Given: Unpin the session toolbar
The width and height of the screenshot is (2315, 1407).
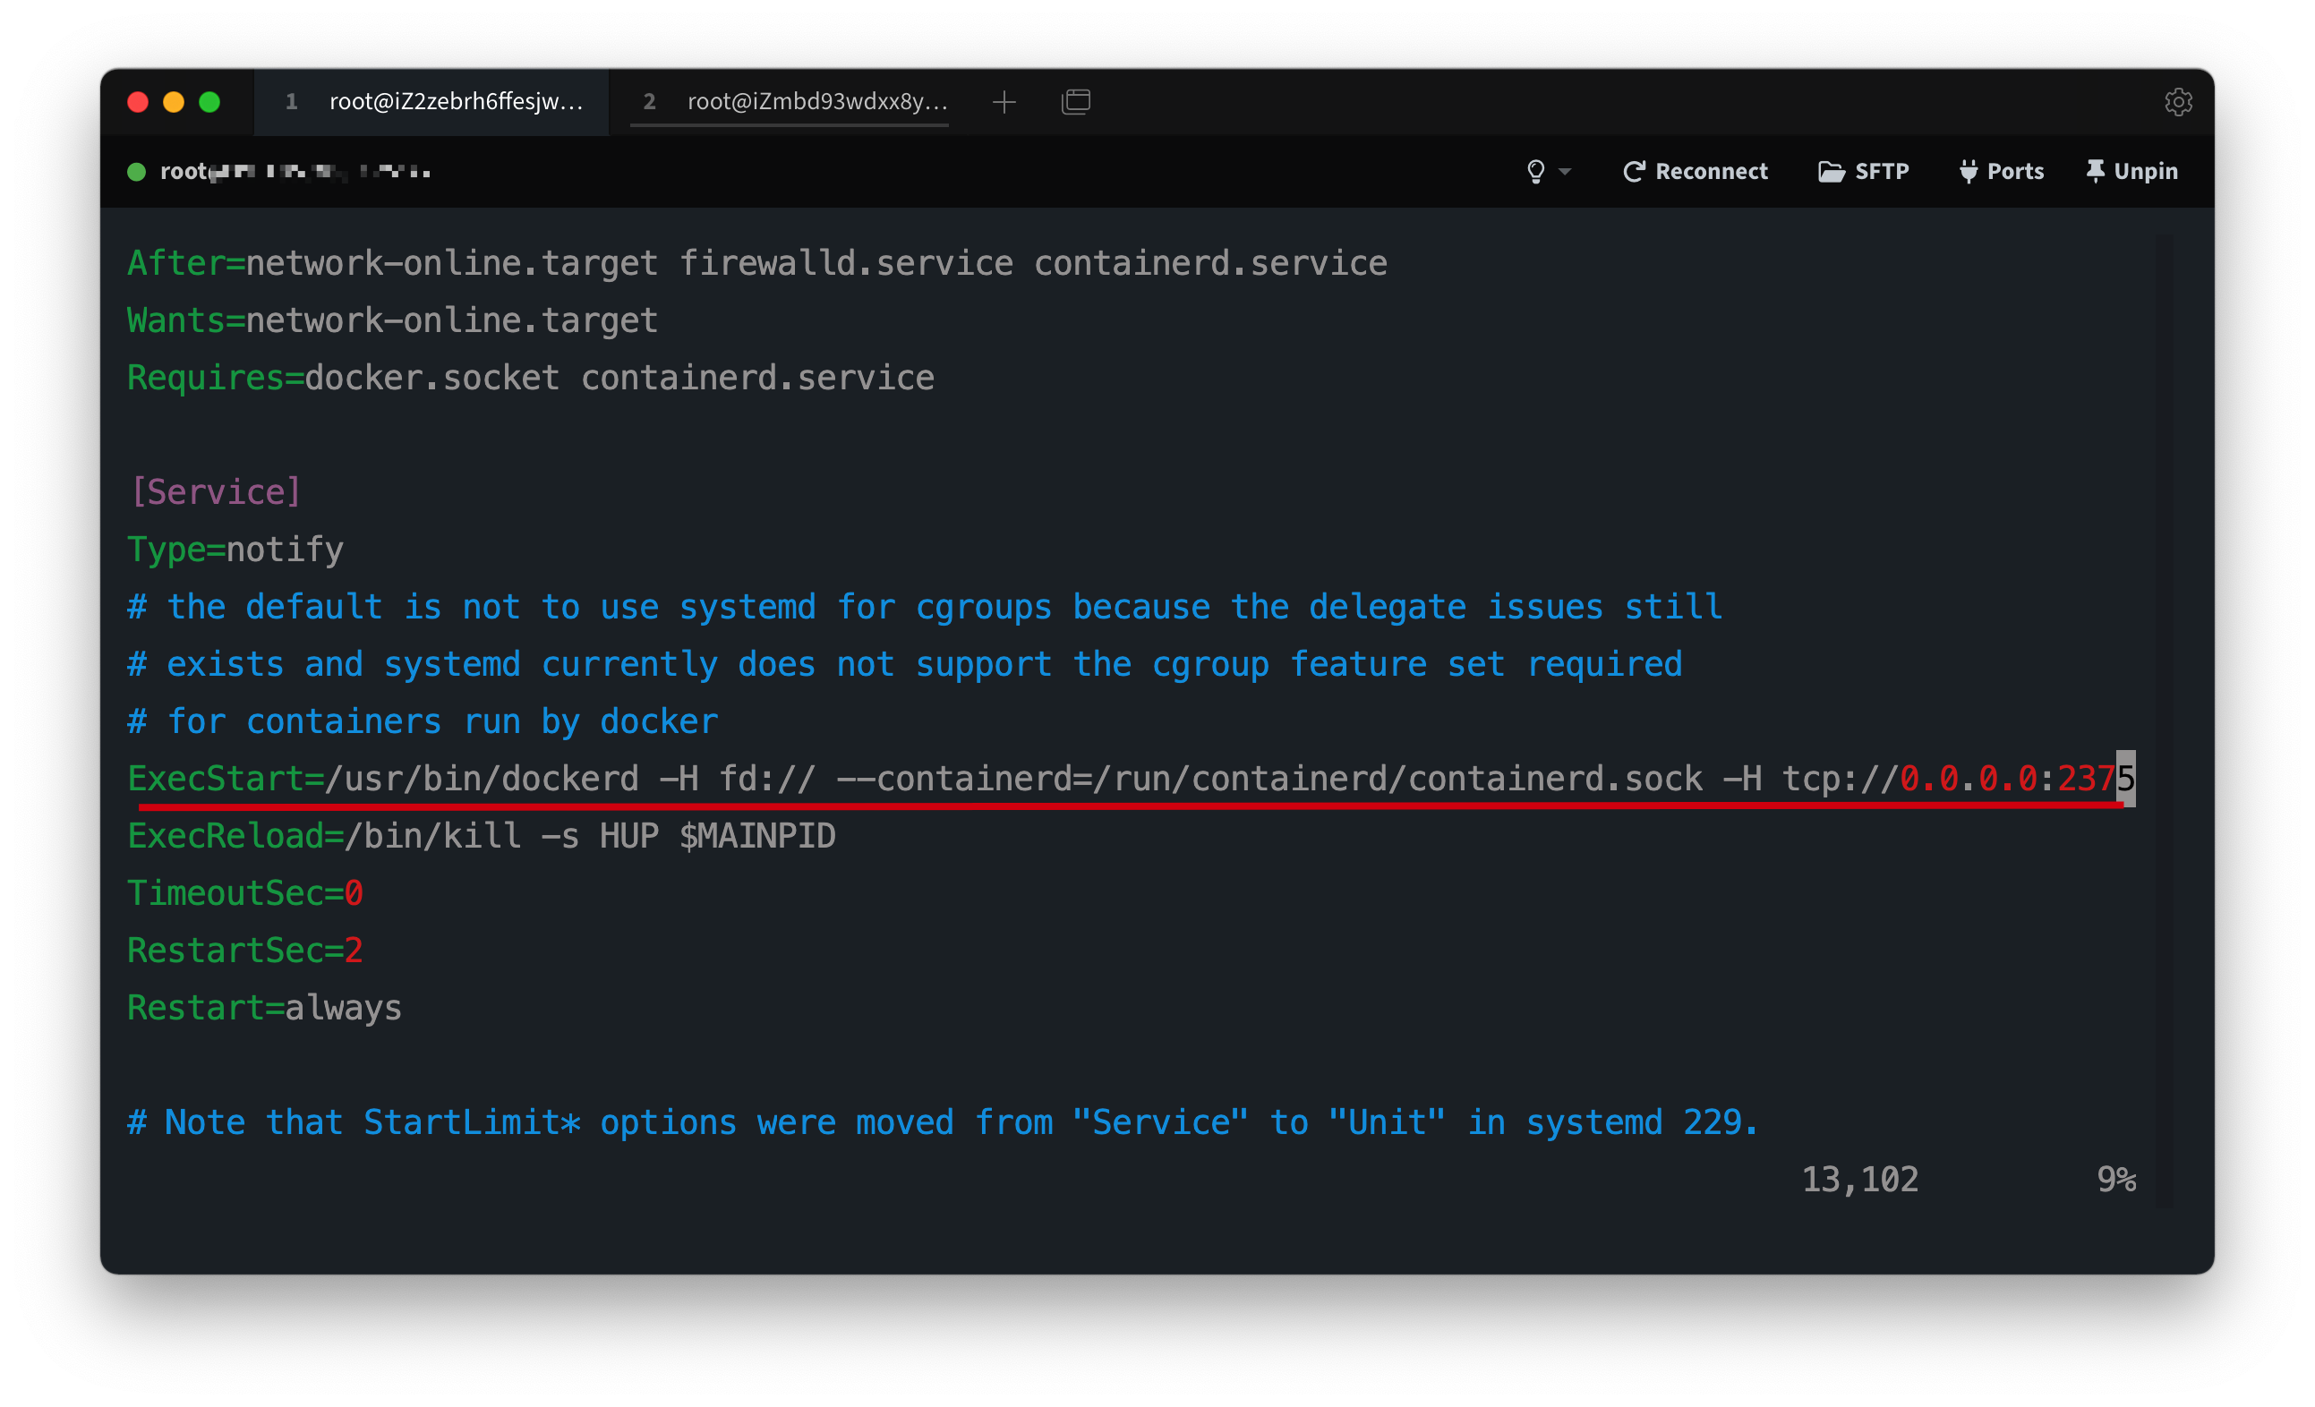Looking at the screenshot, I should (2131, 171).
